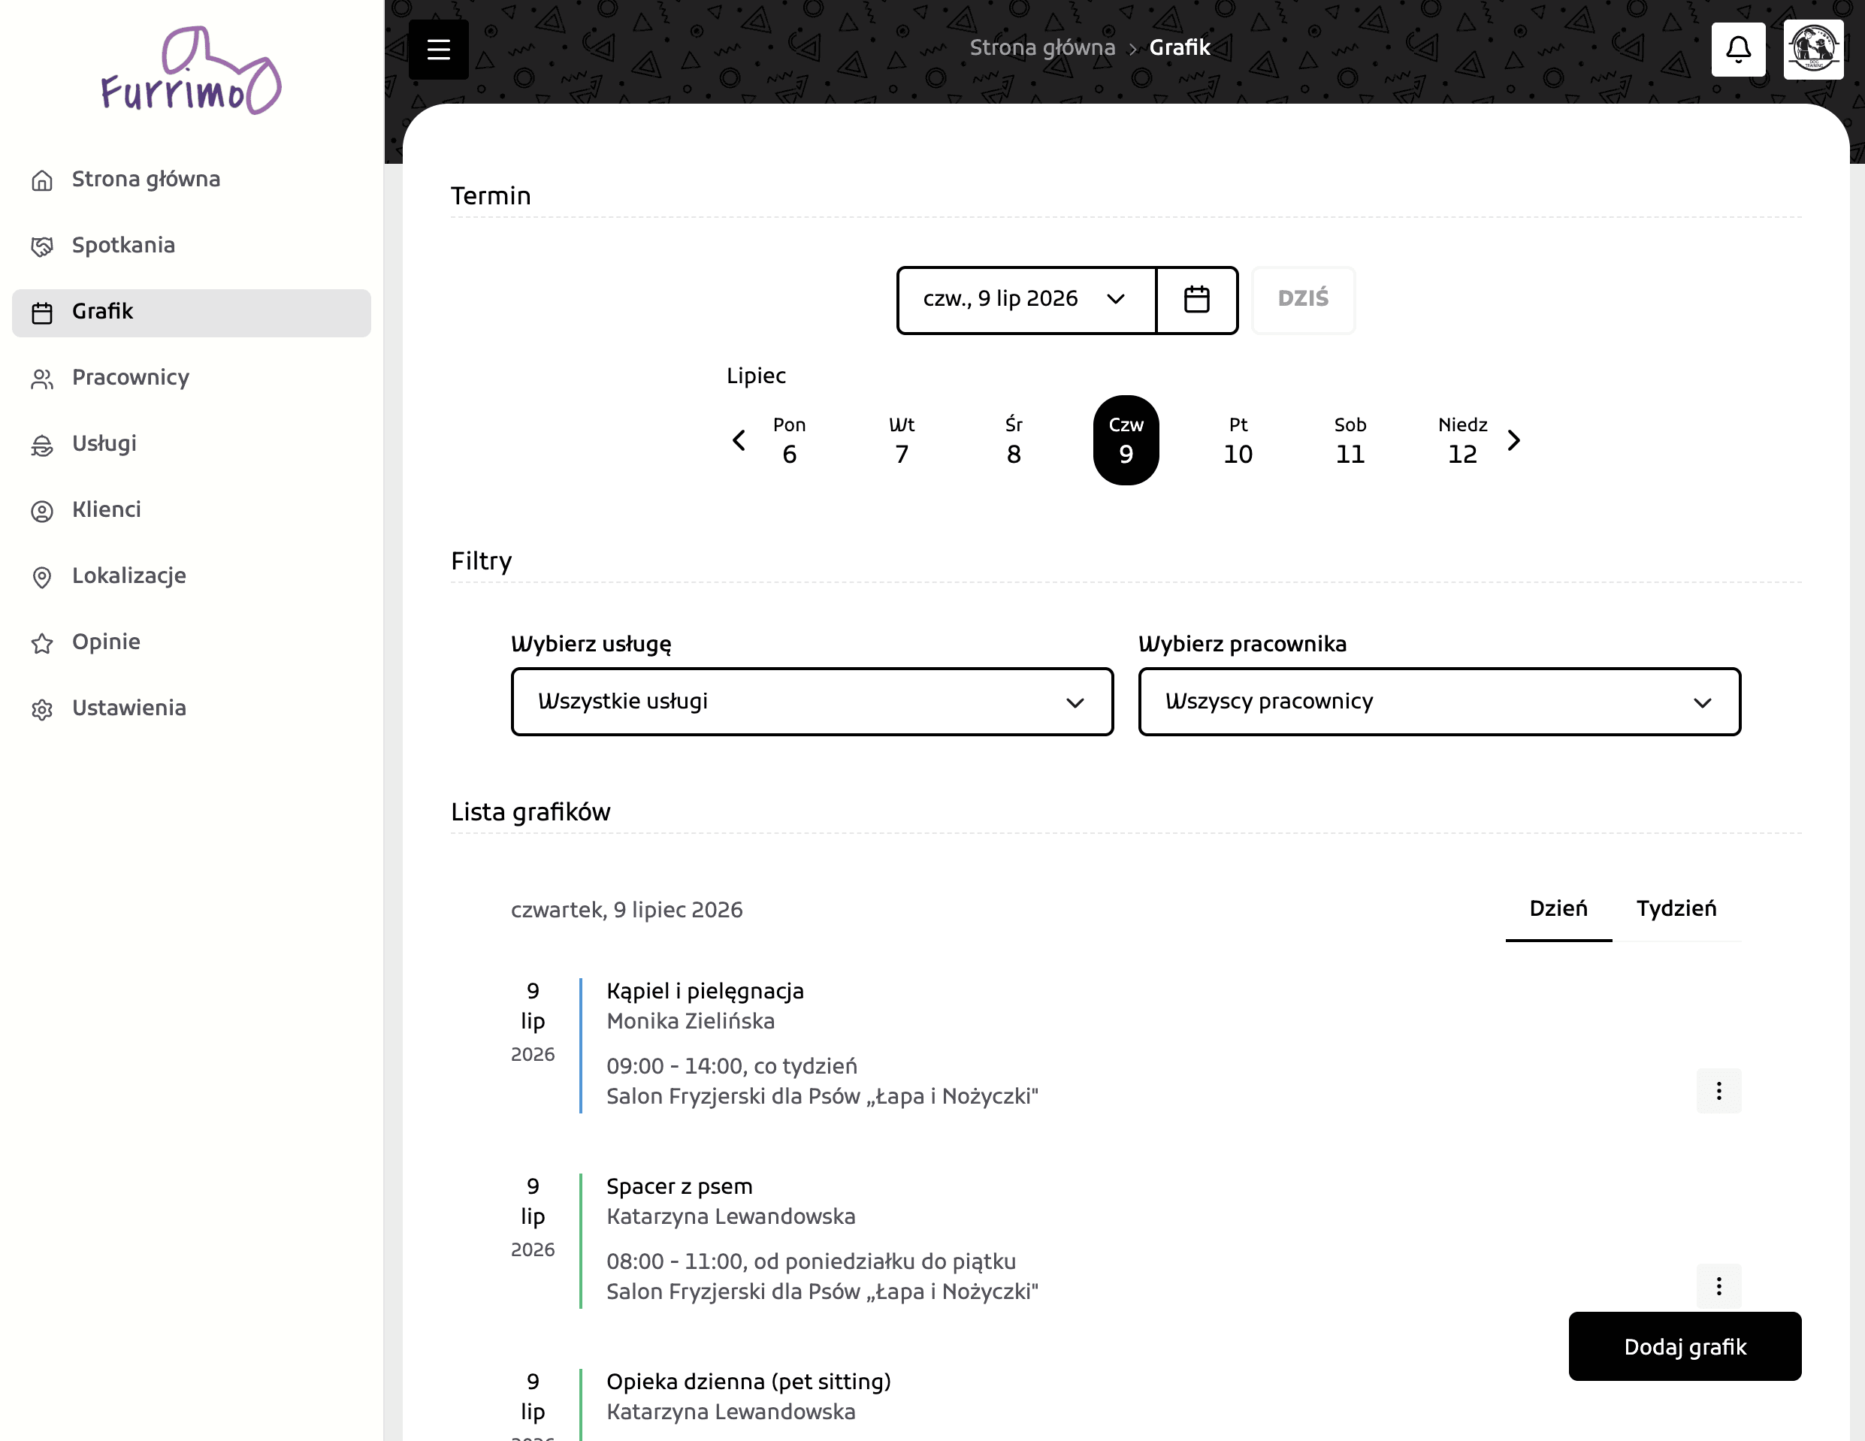Switch to Dzień tab
The width and height of the screenshot is (1865, 1441).
(1558, 908)
